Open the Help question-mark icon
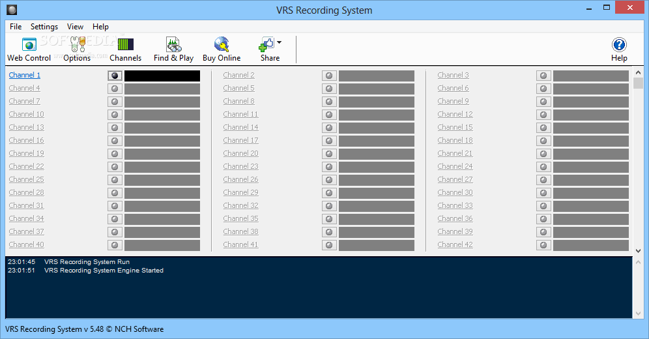Screen dimensions: 649x339 click(x=619, y=45)
